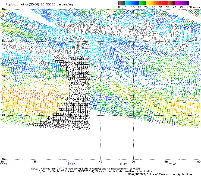Click the dark purple 45-50 knots legend segment
Screen dimensions: 201x176
[185, 3]
